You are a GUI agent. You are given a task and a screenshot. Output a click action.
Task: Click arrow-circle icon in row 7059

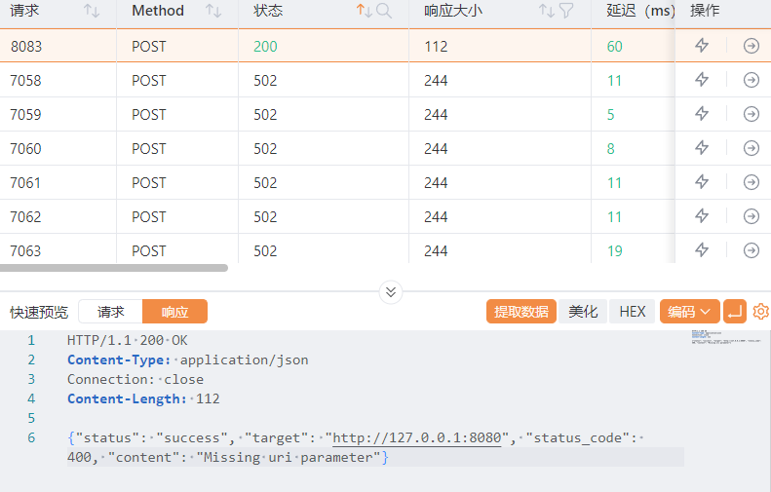click(751, 114)
